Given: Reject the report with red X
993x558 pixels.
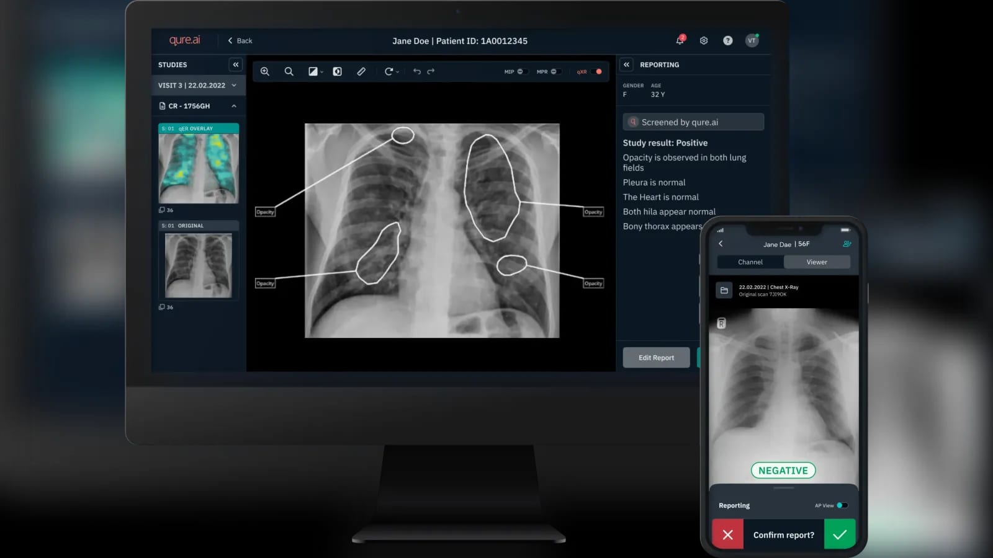Looking at the screenshot, I should 728,534.
